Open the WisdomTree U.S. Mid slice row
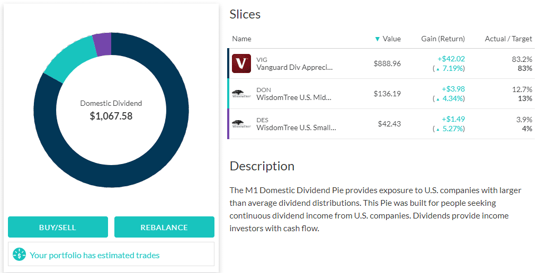538x273 pixels. coord(381,94)
